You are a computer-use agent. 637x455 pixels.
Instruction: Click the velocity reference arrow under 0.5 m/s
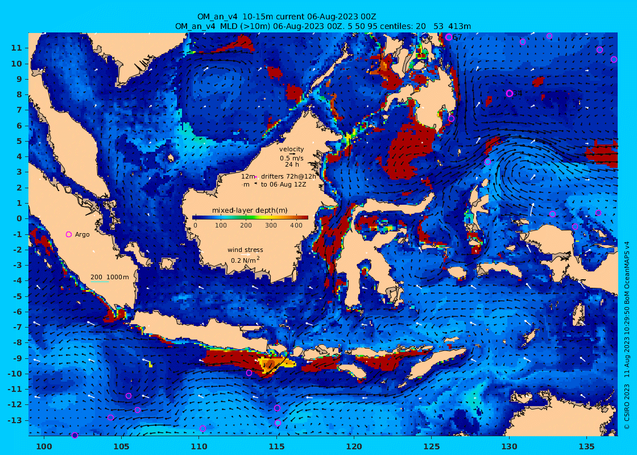[292, 154]
